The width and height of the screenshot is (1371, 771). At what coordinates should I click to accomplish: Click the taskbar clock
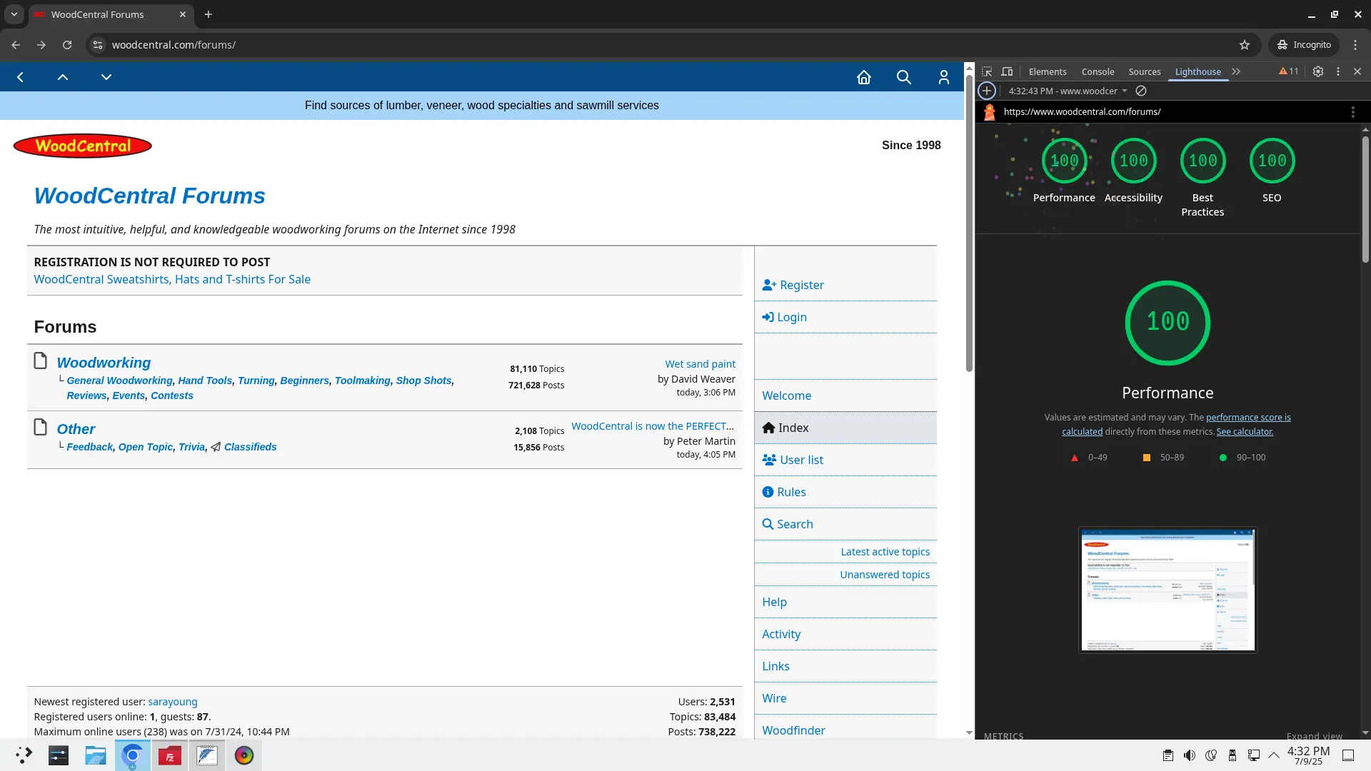[x=1308, y=755]
